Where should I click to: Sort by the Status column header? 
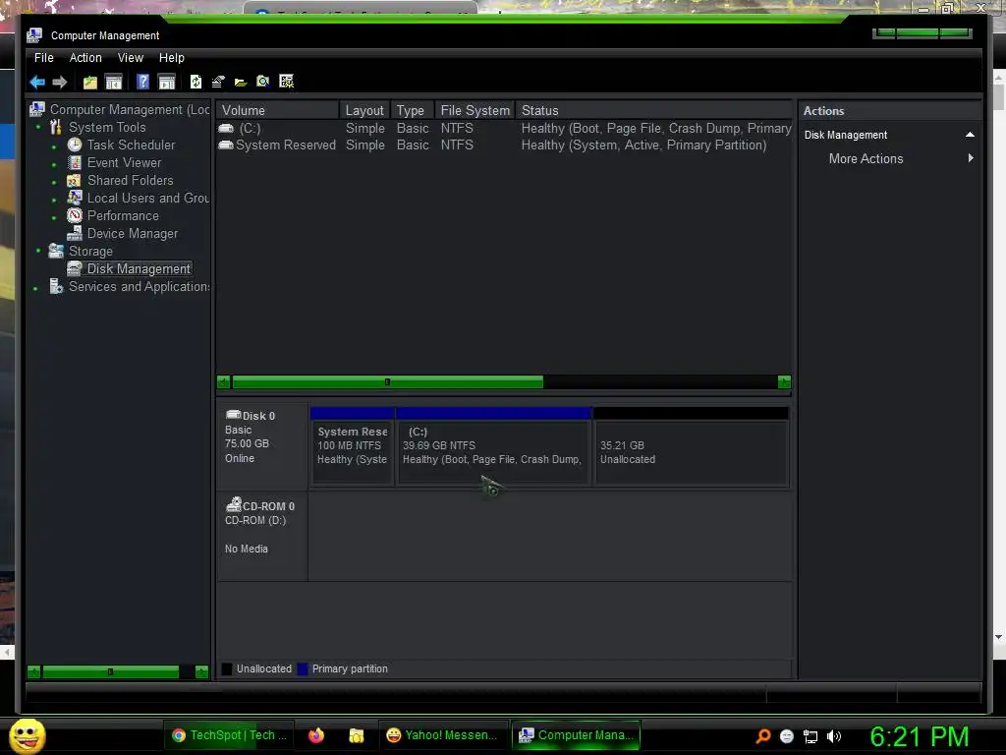[653, 110]
